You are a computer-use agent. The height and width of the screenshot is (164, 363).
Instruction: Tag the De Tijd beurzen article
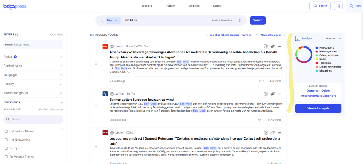(273, 94)
